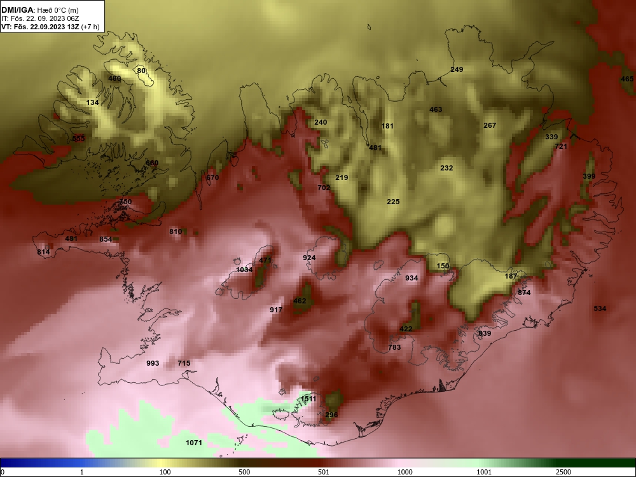Click the map value 934

[411, 279]
